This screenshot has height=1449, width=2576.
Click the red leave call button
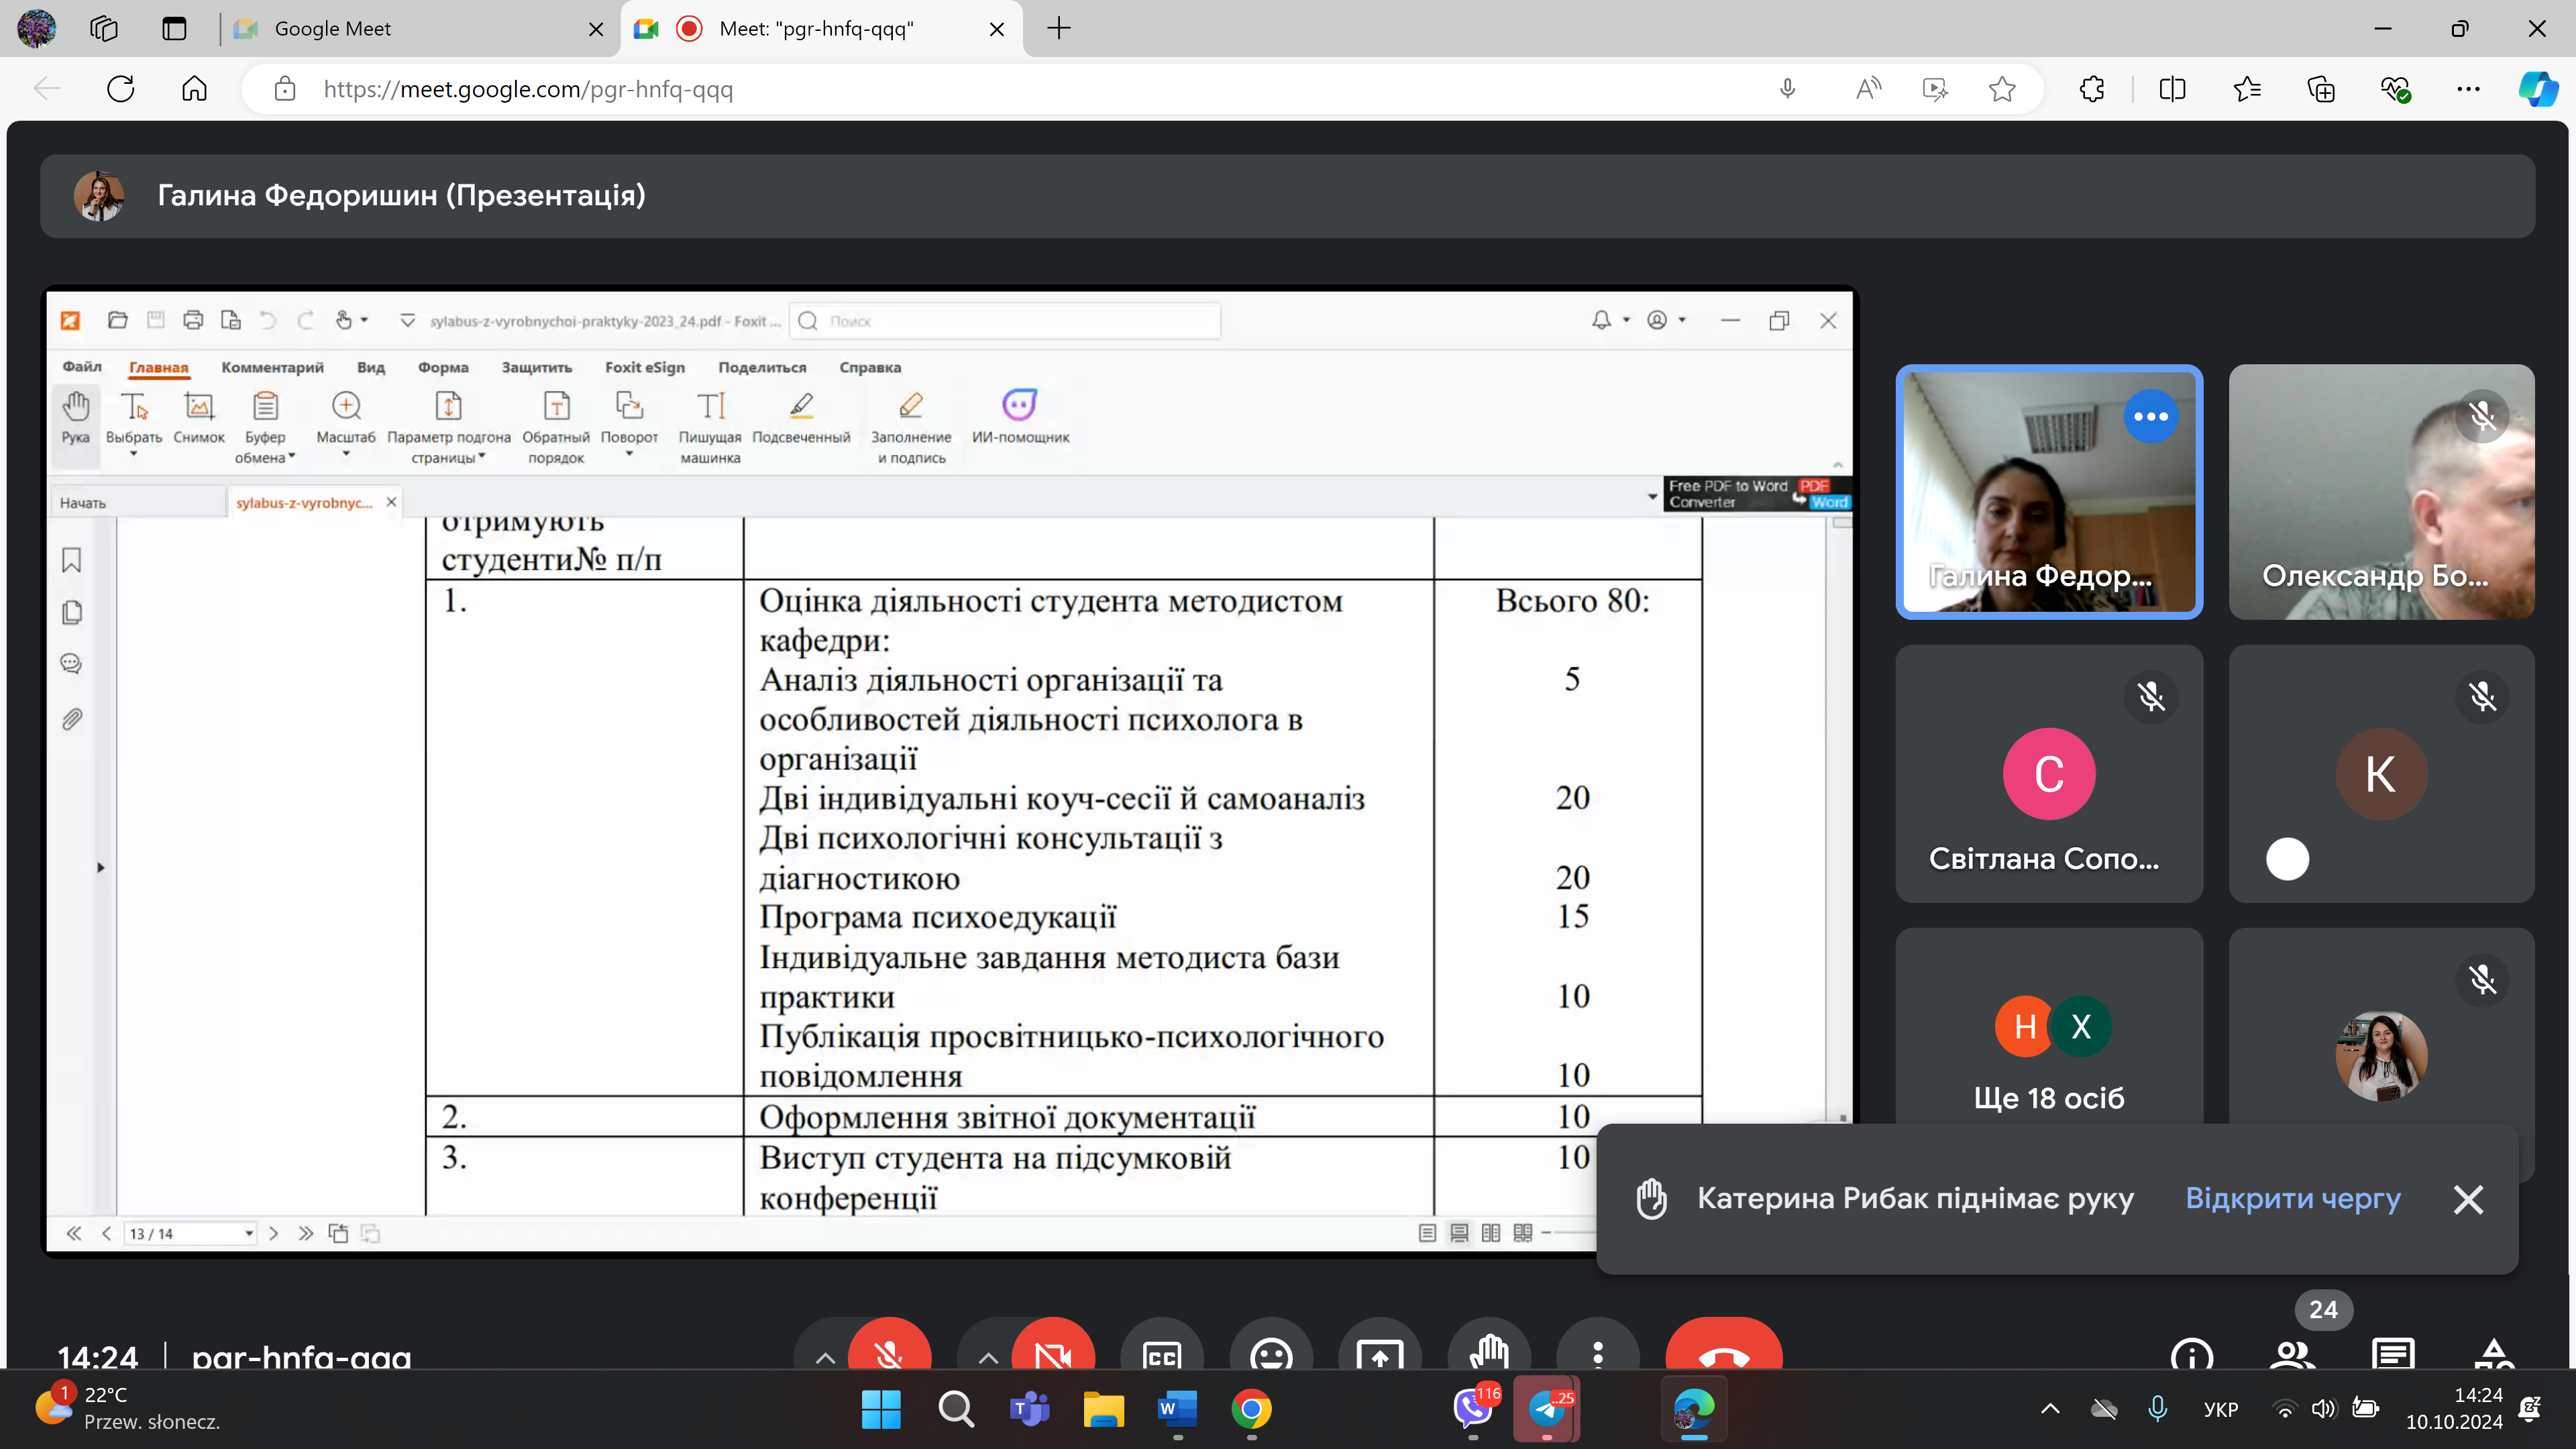pos(1723,1352)
